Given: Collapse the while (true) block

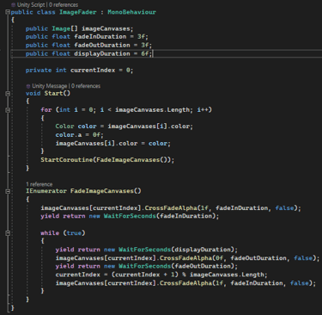Looking at the screenshot, I should 8,233.
